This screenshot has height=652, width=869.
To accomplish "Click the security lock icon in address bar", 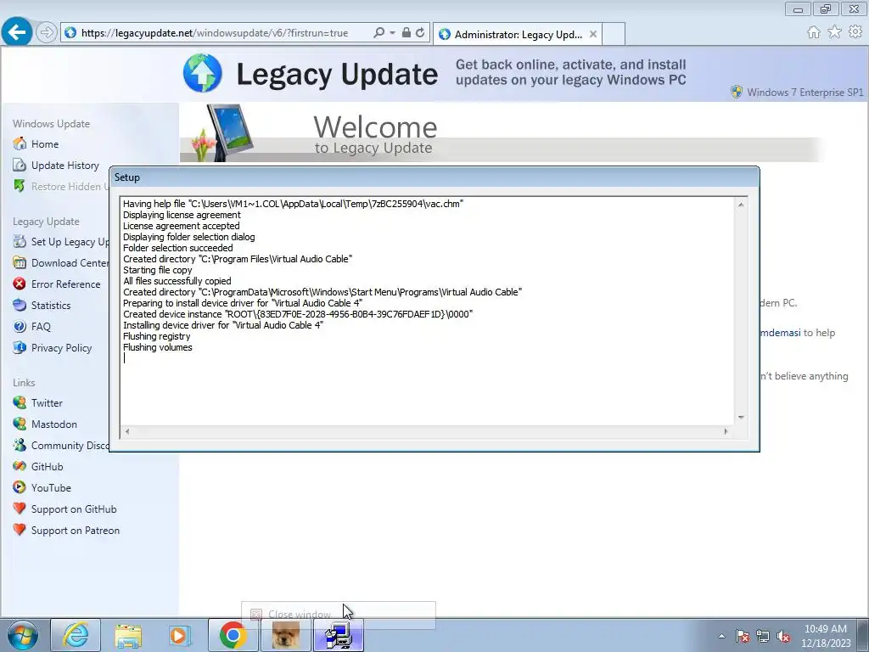I will tap(406, 33).
